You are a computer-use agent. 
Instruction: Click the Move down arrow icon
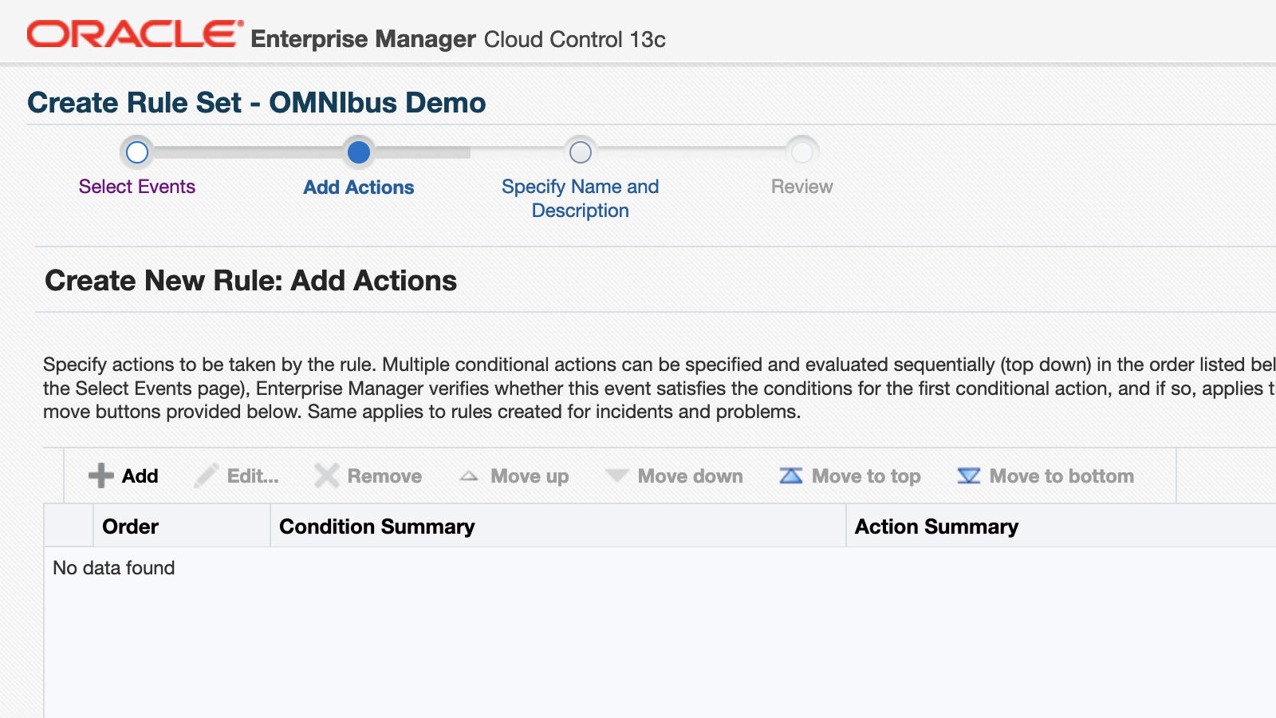click(616, 475)
